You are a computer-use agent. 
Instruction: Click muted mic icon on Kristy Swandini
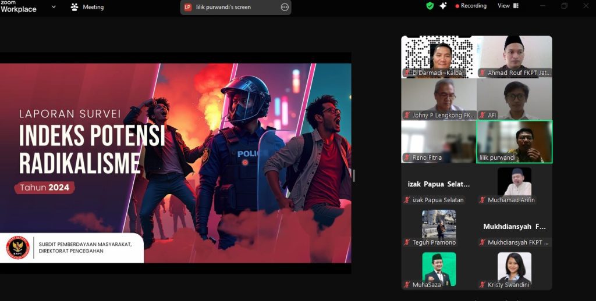(x=483, y=285)
